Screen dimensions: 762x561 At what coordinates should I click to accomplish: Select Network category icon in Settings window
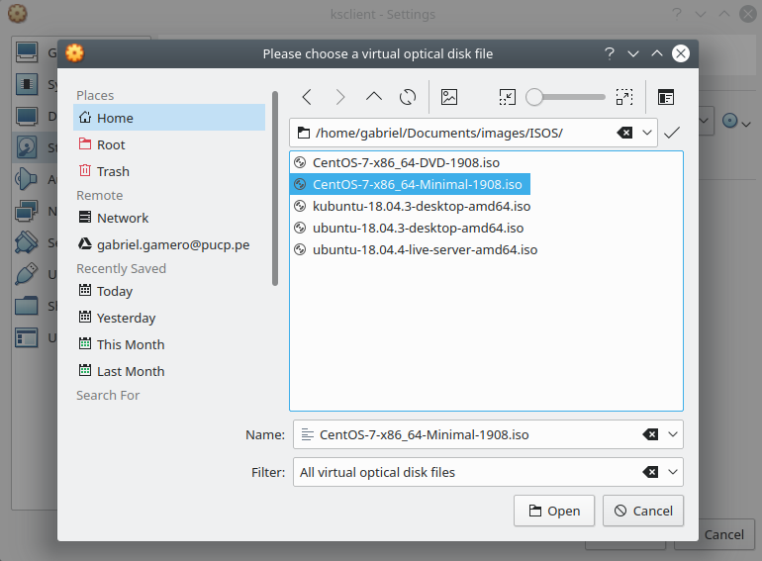[27, 211]
